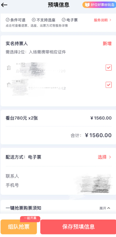The height and width of the screenshot is (237, 116).
Task: Open the 好位好票纷玩岛 bear badge
Action: point(99,5)
